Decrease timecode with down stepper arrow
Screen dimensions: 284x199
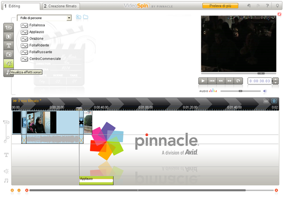(x=276, y=83)
